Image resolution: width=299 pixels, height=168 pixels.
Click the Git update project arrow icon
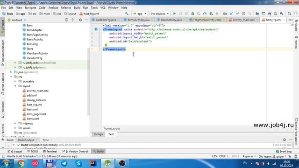232,14
